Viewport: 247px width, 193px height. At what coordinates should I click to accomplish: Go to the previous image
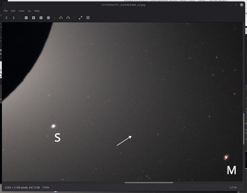[x=7, y=18]
